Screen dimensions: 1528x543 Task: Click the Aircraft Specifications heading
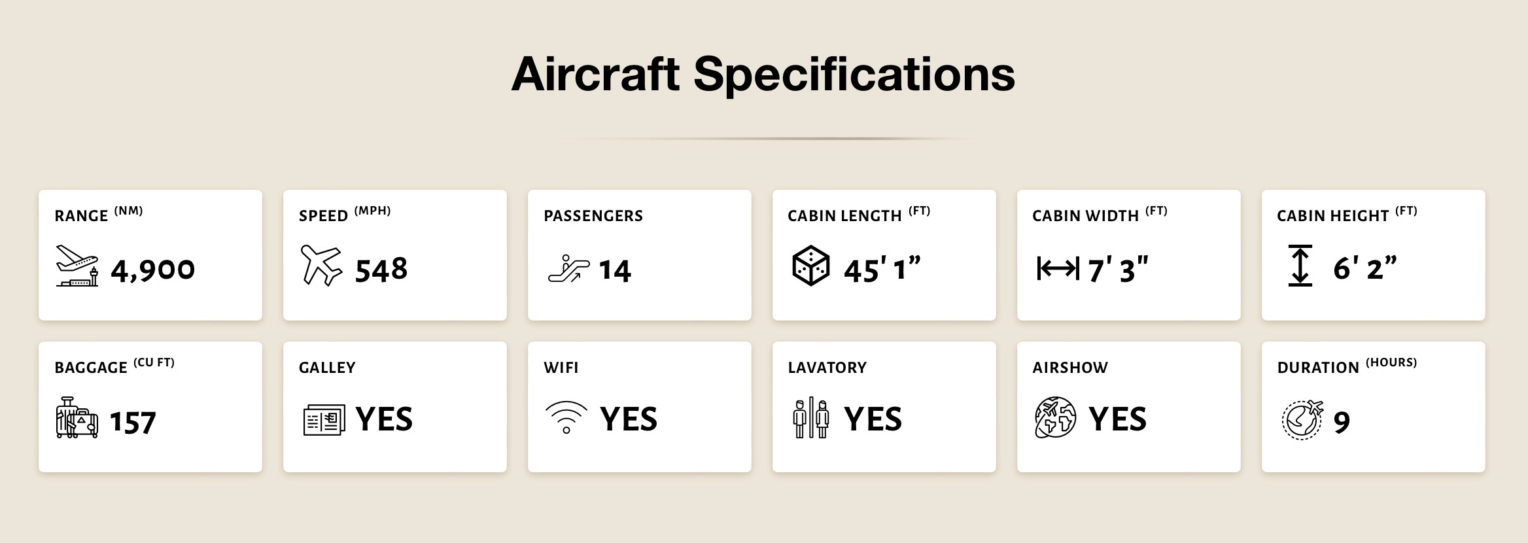pos(763,74)
